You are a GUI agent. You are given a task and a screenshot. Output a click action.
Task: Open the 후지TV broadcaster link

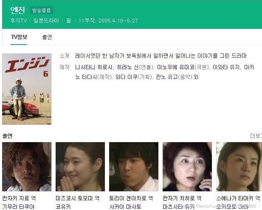coord(19,20)
